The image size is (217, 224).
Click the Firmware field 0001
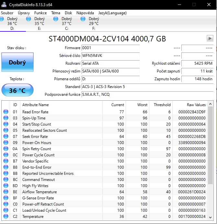click(111, 48)
